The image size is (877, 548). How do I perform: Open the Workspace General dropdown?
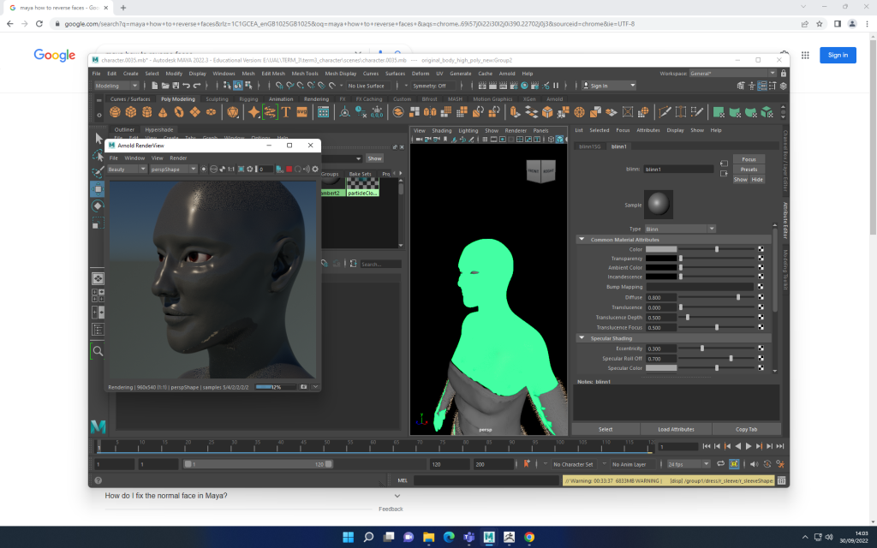click(x=732, y=74)
